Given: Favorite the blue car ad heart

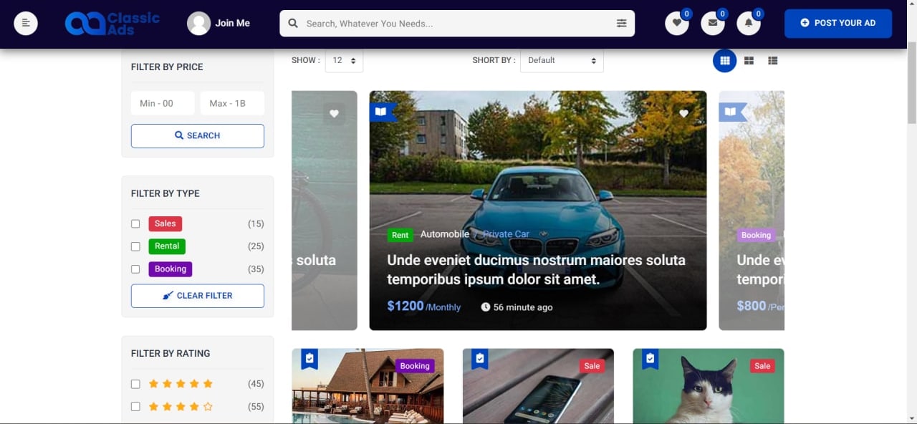Looking at the screenshot, I should click(x=683, y=114).
